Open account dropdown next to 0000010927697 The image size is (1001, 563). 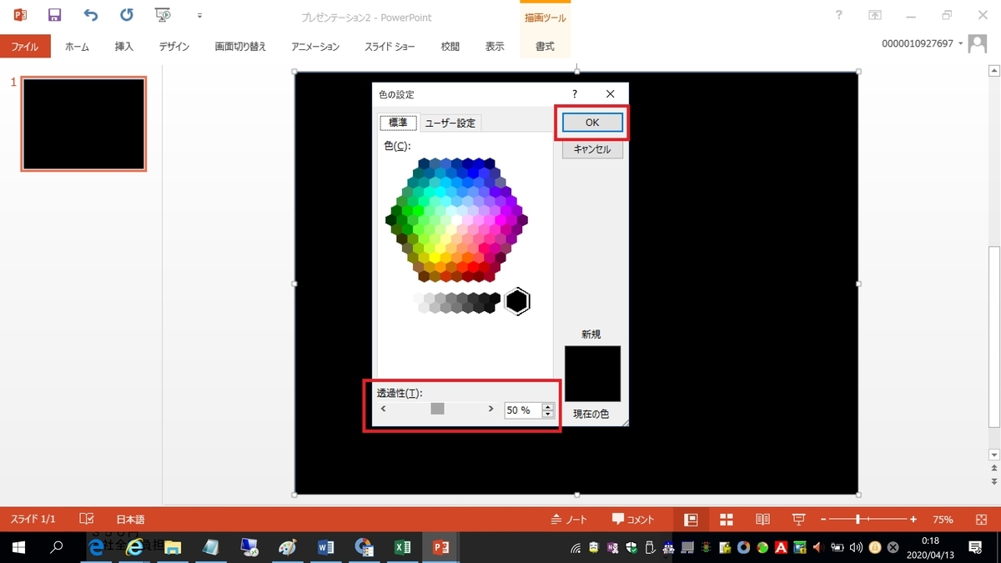(961, 43)
